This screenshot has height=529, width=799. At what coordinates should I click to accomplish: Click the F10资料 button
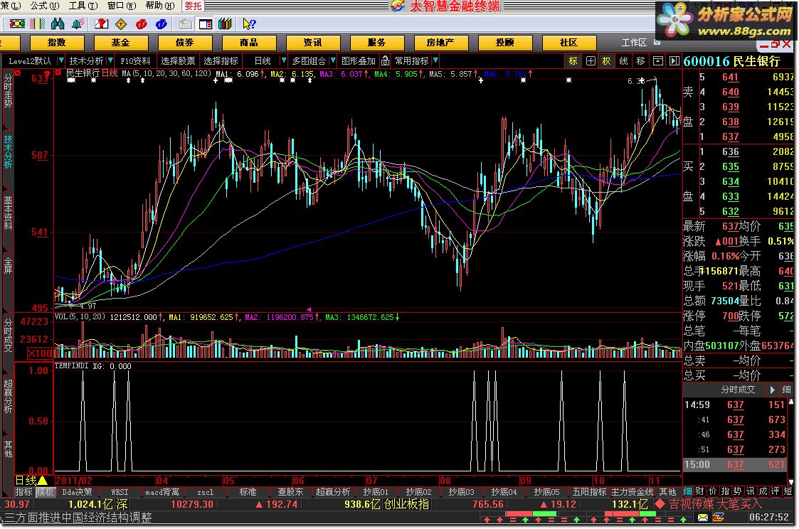pos(135,60)
